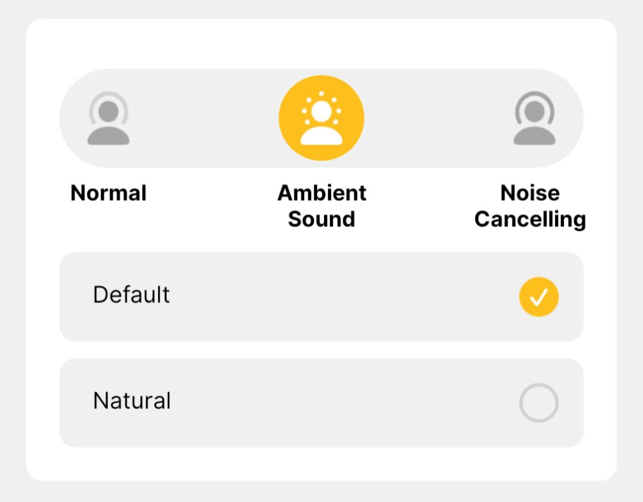Image resolution: width=643 pixels, height=502 pixels.
Task: Click mode track between Ambient and Noise Cancelling icons
Action: [437, 118]
